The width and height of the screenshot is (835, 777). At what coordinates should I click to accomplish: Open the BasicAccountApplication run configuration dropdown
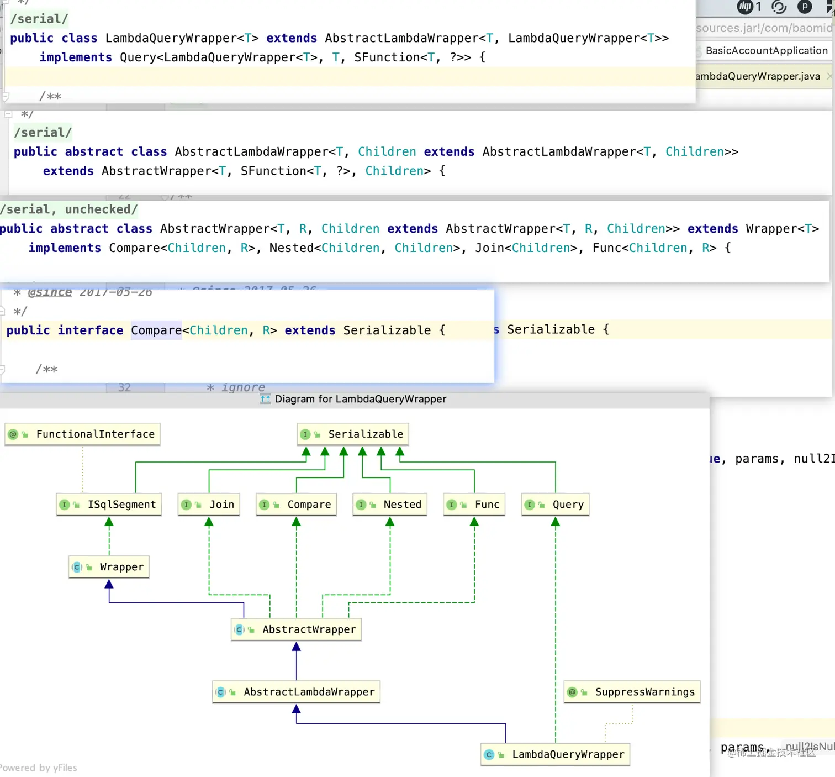767,51
